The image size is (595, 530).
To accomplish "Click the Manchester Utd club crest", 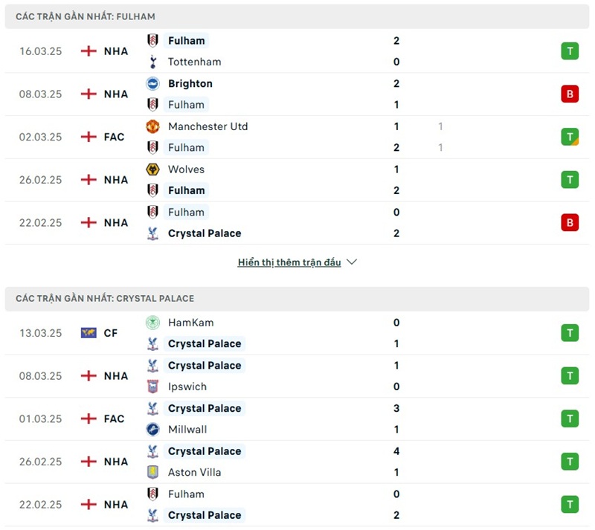I will pos(152,126).
